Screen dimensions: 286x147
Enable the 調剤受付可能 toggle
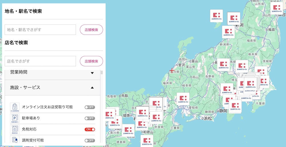click(90, 140)
